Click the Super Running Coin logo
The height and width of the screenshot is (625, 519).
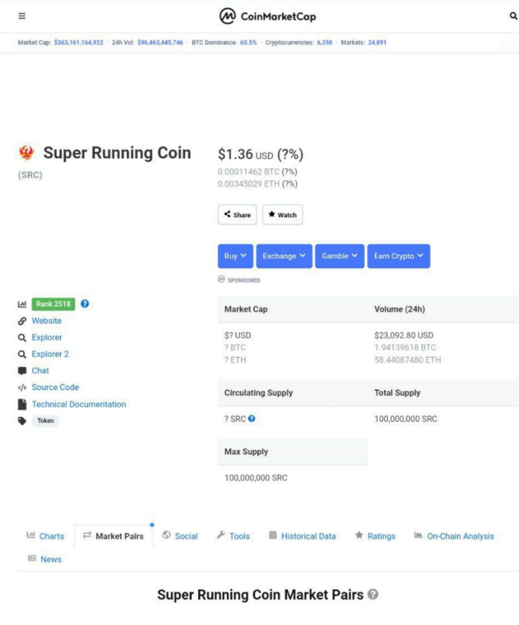[27, 153]
